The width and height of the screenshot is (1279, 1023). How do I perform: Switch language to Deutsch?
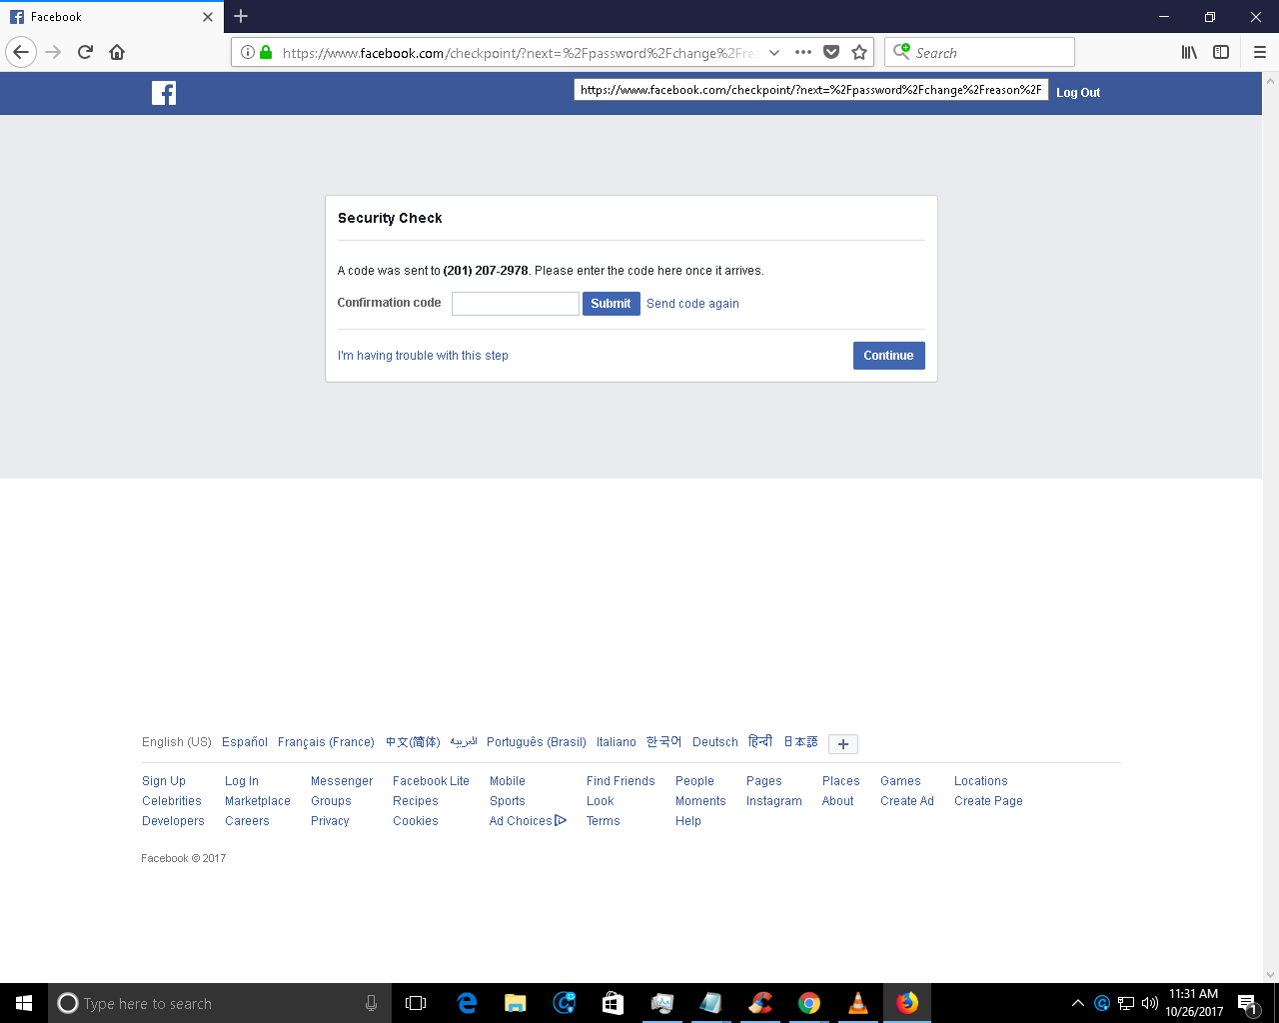click(715, 742)
